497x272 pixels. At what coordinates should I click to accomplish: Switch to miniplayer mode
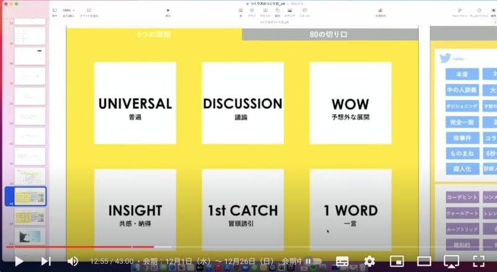click(397, 261)
